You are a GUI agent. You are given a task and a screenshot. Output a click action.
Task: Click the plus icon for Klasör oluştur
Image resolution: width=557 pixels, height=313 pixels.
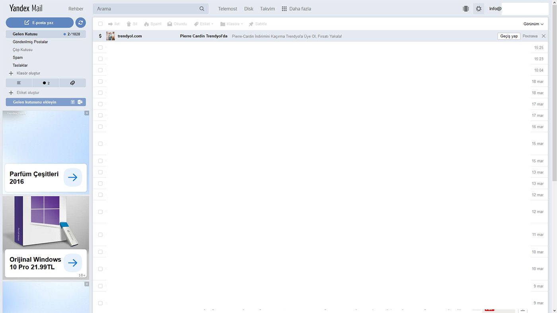point(11,73)
